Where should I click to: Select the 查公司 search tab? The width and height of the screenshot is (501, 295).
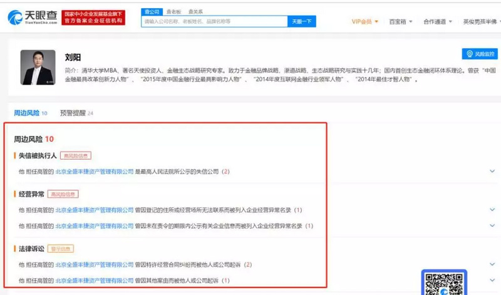point(152,12)
